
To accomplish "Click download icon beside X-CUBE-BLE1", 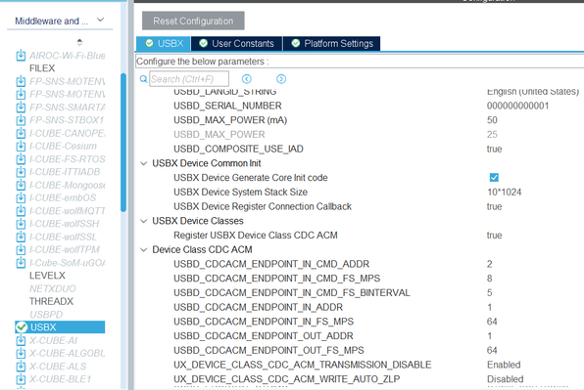I will pyautogui.click(x=21, y=379).
